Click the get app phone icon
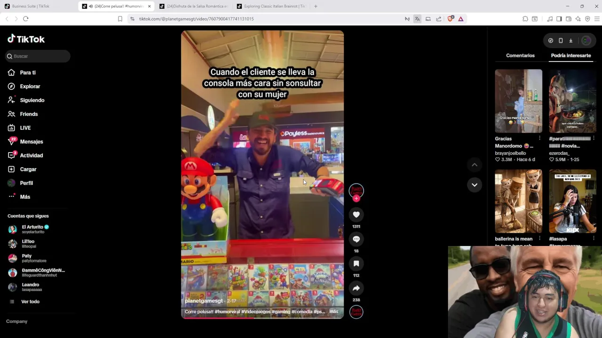The width and height of the screenshot is (602, 338). click(x=561, y=40)
